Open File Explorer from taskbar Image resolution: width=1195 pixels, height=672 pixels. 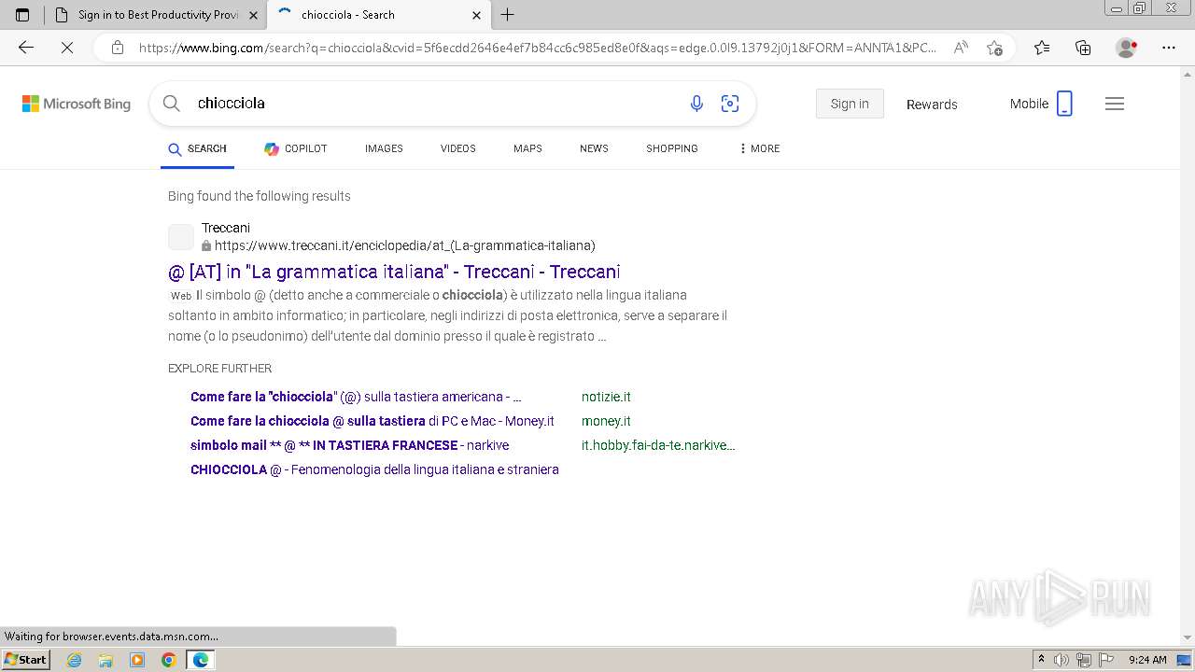105,660
